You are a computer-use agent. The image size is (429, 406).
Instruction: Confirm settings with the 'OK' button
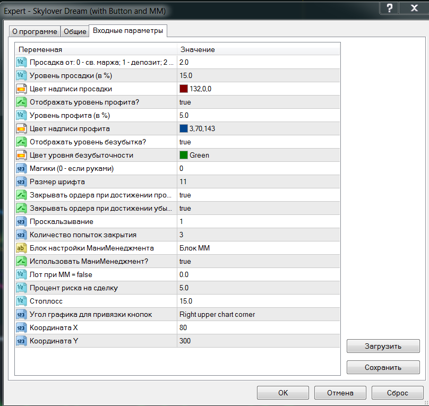[283, 393]
